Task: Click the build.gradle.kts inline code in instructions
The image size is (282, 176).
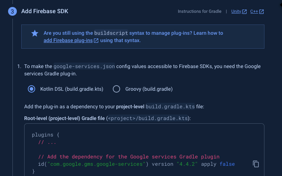Action: 170,106
